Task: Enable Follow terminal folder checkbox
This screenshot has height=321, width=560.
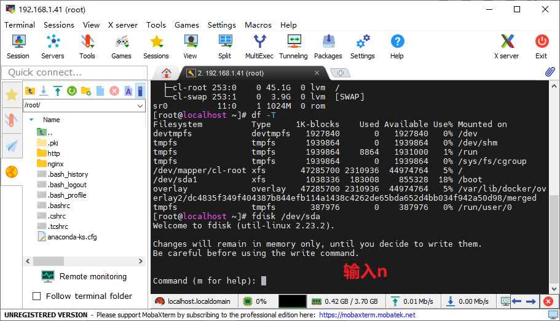Action: click(36, 296)
